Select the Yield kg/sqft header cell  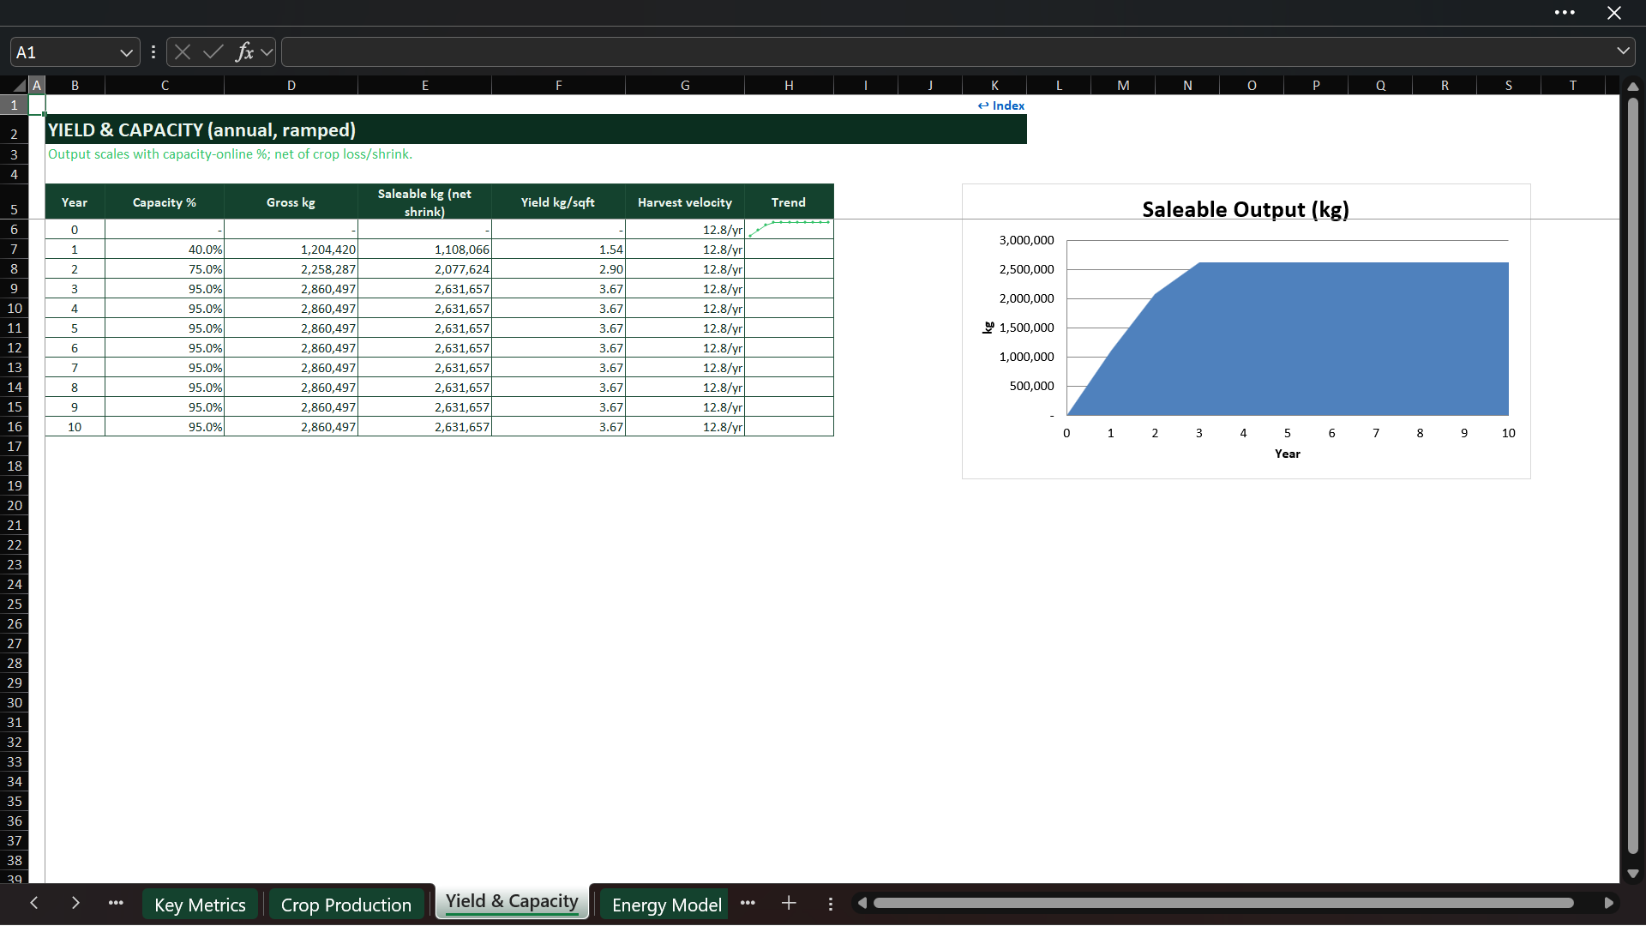tap(559, 202)
